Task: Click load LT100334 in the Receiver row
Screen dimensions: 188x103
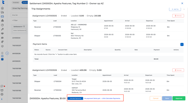Action: (58, 90)
